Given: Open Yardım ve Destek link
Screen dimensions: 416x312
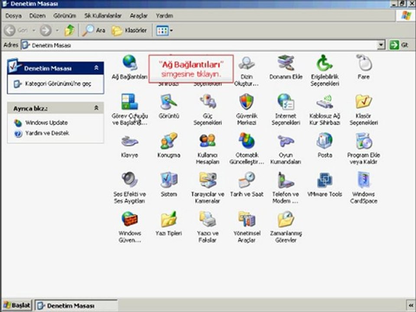Looking at the screenshot, I should [47, 133].
